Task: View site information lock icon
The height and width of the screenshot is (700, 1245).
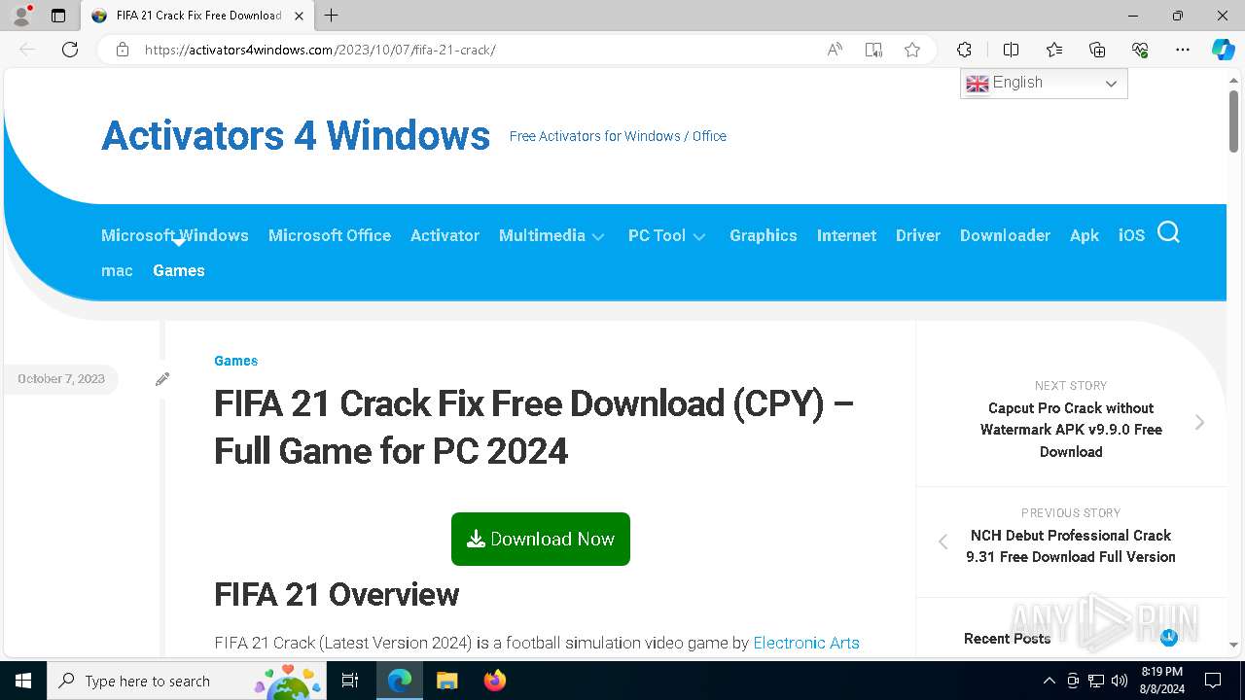Action: point(123,50)
